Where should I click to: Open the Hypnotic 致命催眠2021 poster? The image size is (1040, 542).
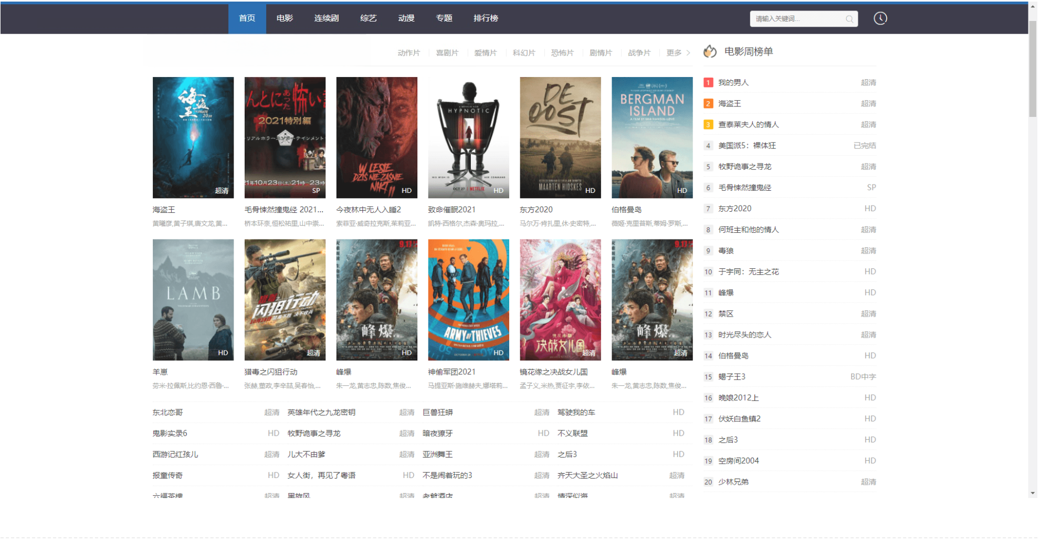[468, 137]
